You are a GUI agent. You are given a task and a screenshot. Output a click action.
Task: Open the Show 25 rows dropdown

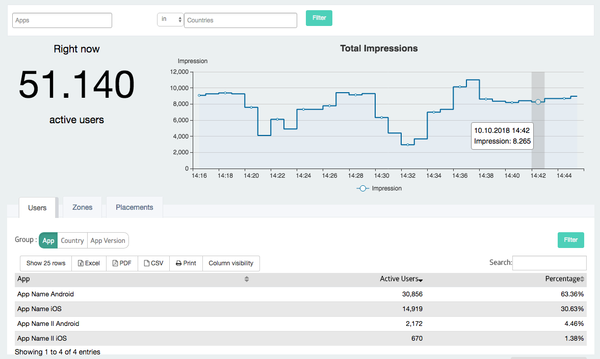point(46,263)
